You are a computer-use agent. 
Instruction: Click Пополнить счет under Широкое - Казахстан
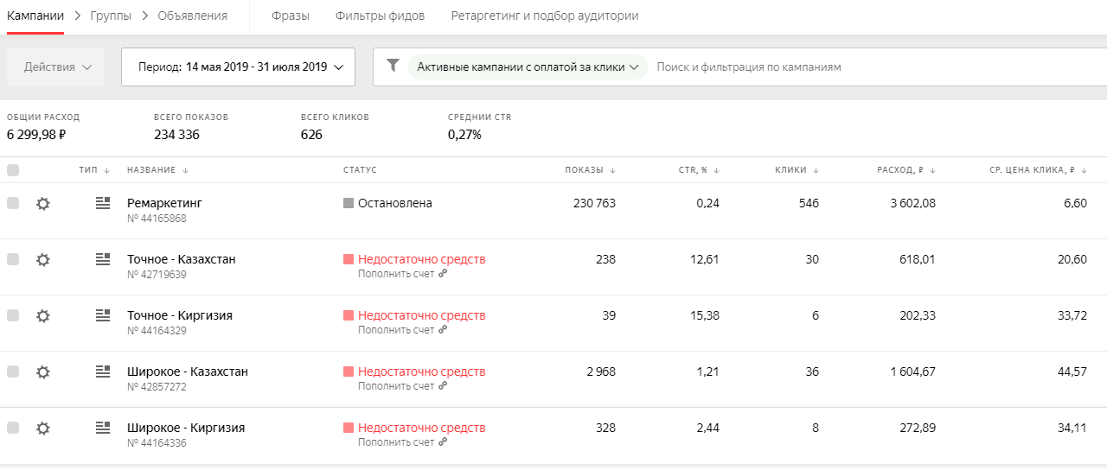[397, 386]
